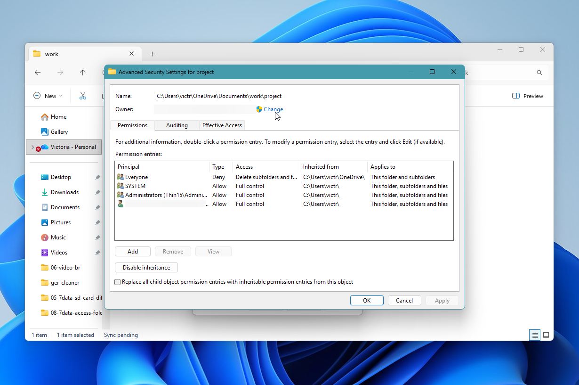This screenshot has height=385, width=579.
Task: Click the pin icon next to Pictures
Action: point(97,222)
